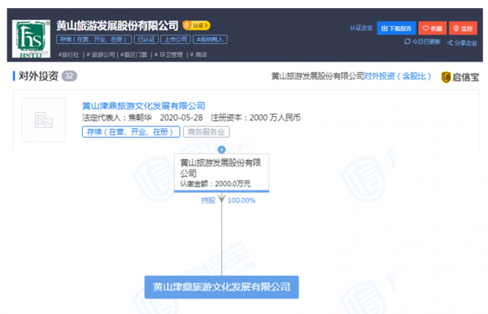This screenshot has height=314, width=488.
Task: Click the 监控 monitor button
Action: 463,28
